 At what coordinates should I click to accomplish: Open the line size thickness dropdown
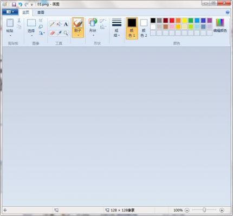[116, 28]
